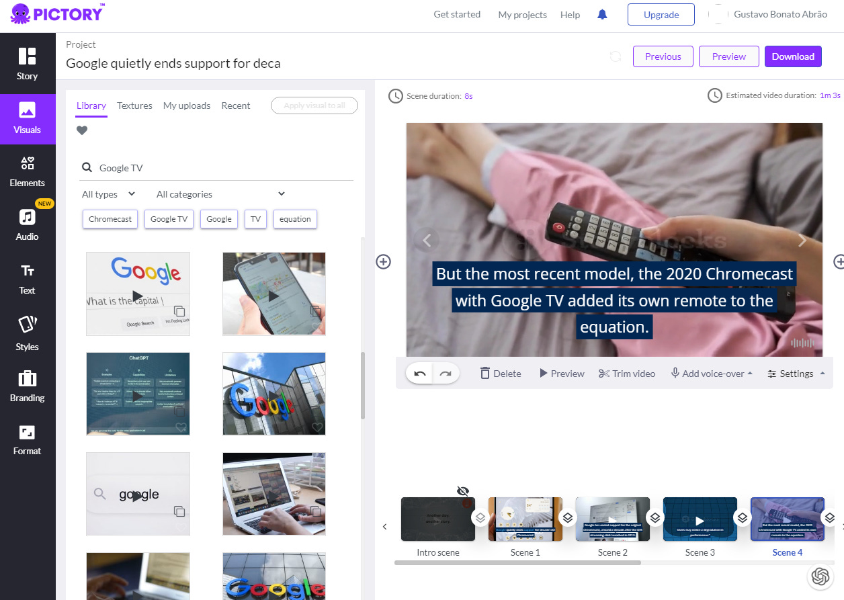Select the Scene 2 thumbnail
Screen dimensions: 844x600
[612, 519]
